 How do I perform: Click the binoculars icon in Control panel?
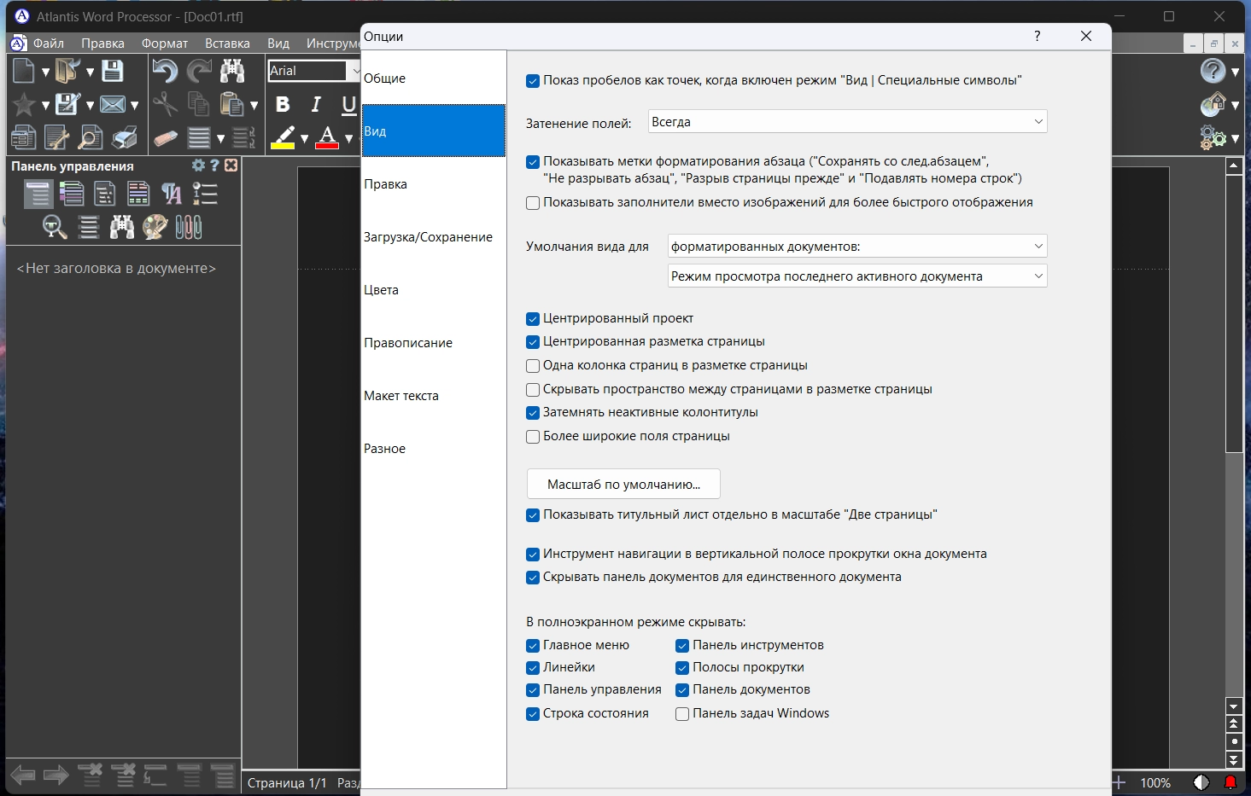(x=122, y=227)
